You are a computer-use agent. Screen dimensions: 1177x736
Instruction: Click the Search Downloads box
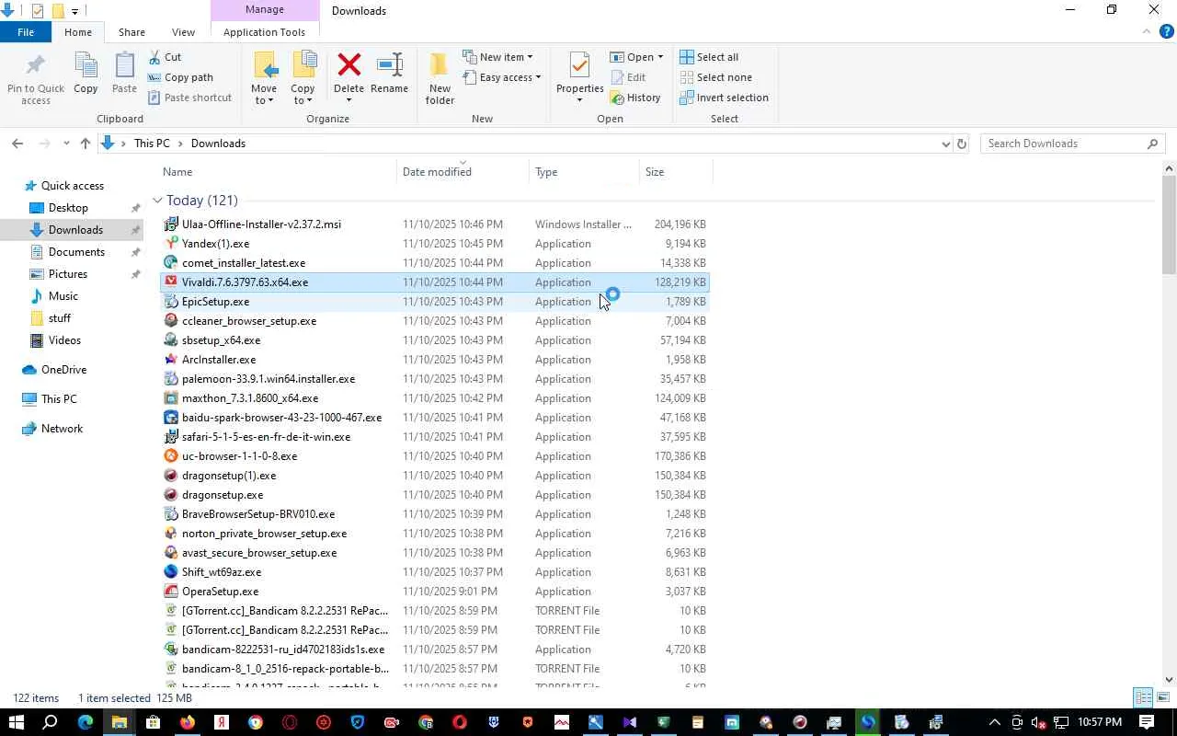pos(1072,144)
